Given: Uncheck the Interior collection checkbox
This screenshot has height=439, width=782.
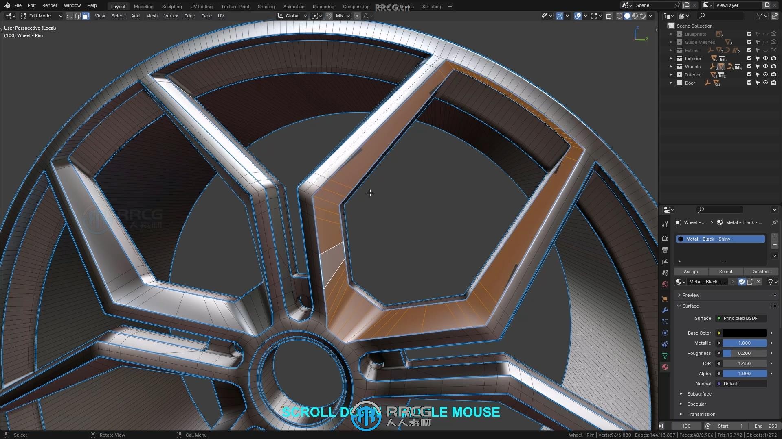Looking at the screenshot, I should point(749,75).
